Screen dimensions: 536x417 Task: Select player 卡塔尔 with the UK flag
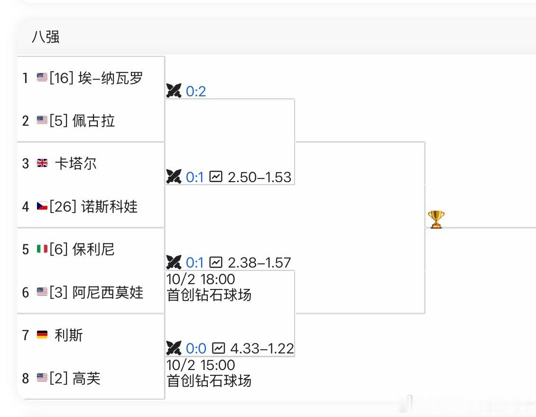(x=76, y=164)
